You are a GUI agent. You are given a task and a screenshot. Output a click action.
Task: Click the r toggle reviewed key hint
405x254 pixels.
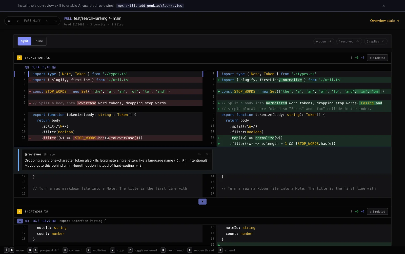click(x=130, y=250)
